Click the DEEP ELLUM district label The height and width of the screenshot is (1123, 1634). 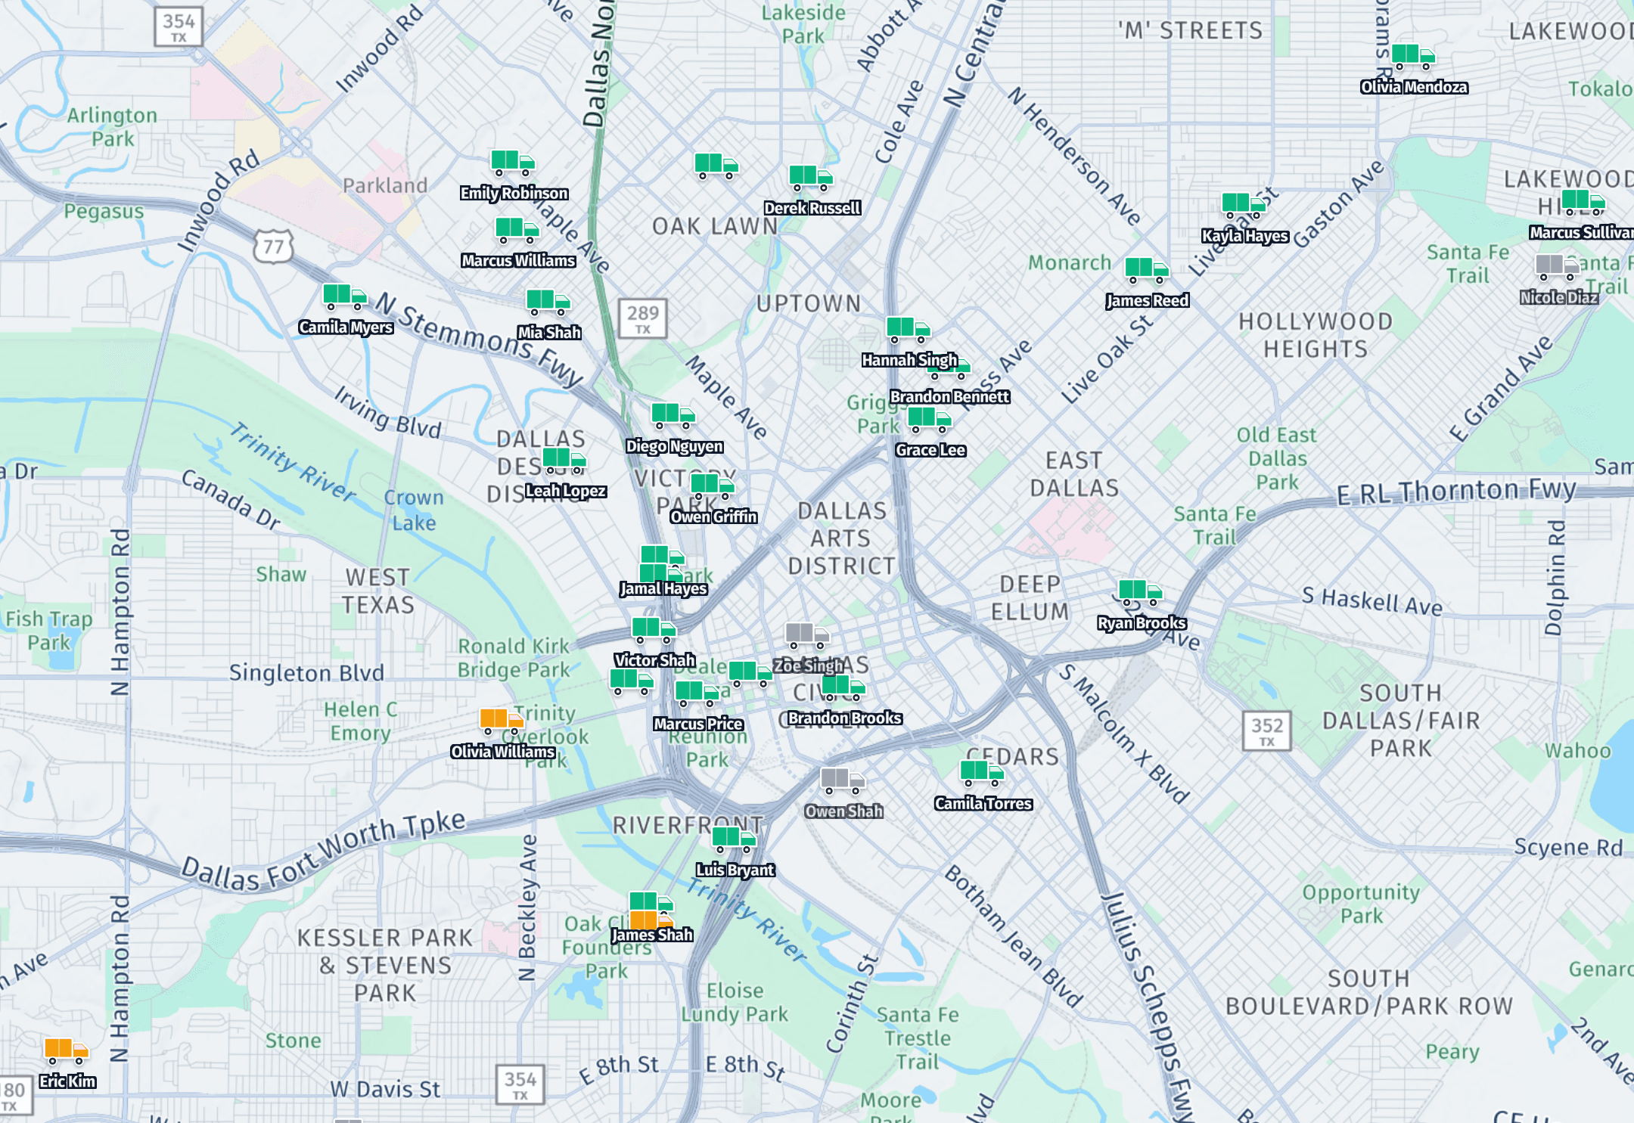pyautogui.click(x=1030, y=597)
